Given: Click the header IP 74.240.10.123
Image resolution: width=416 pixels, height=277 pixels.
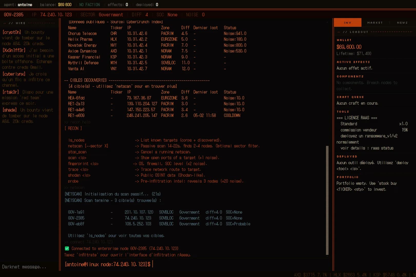Looking at the screenshot, I should pyautogui.click(x=56, y=15).
